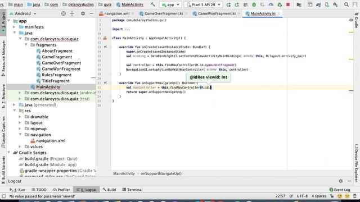Select TitleFragment in the project tree
Screen dimensions: 360x202
point(56,81)
